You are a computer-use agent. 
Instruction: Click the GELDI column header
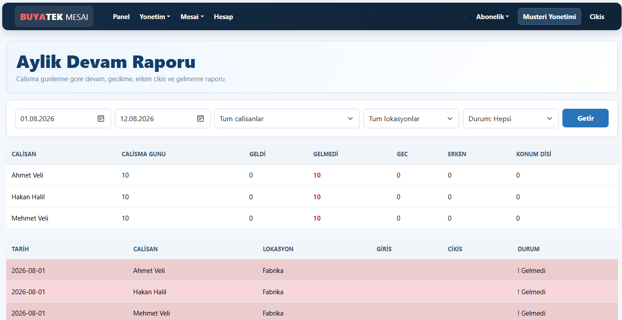coord(257,154)
